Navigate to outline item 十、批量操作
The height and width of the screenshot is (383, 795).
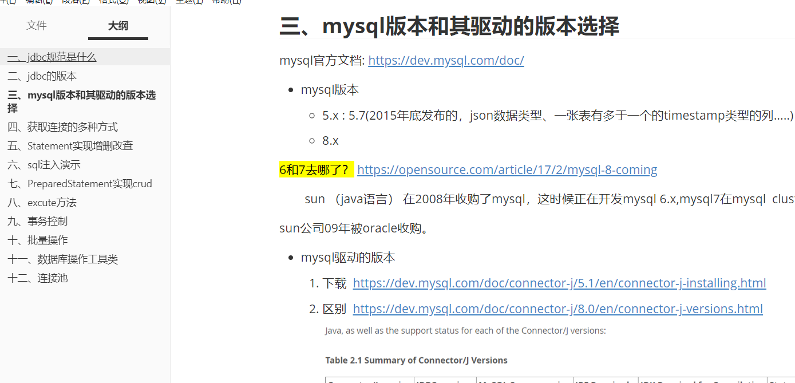point(38,240)
